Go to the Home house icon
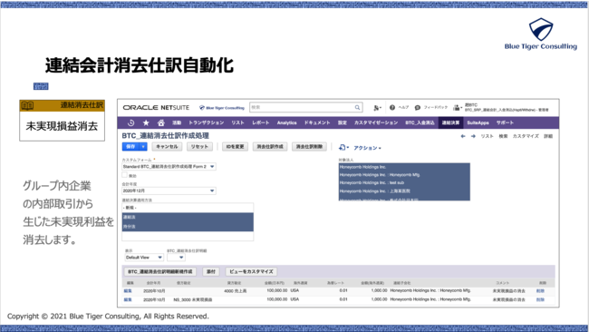This screenshot has height=332, width=589. click(161, 122)
